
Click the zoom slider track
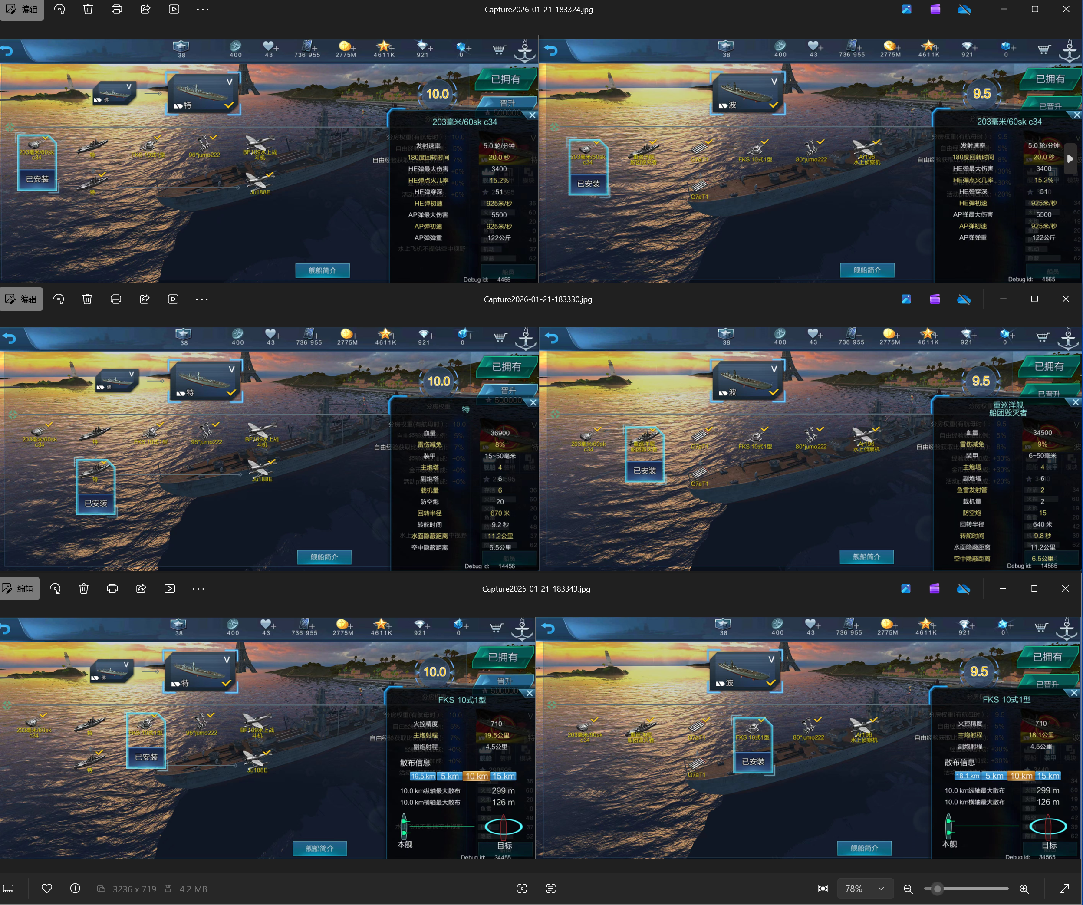click(966, 889)
